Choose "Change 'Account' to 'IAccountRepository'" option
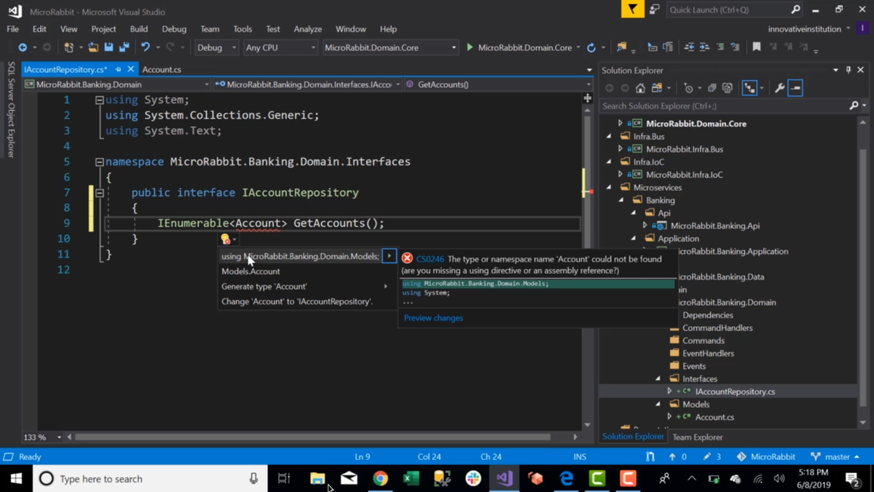Image resolution: width=874 pixels, height=492 pixels. 297,302
